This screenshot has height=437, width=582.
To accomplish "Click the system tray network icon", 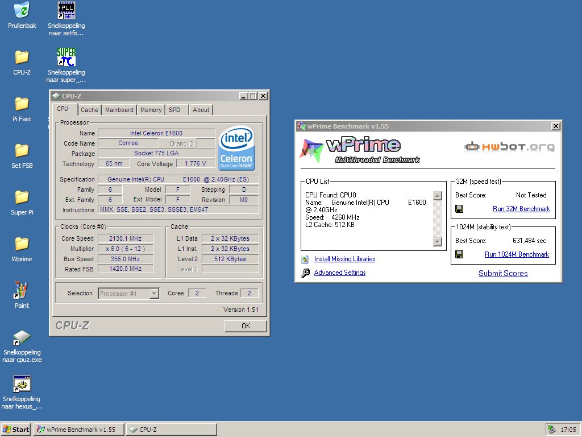I will click(x=551, y=430).
